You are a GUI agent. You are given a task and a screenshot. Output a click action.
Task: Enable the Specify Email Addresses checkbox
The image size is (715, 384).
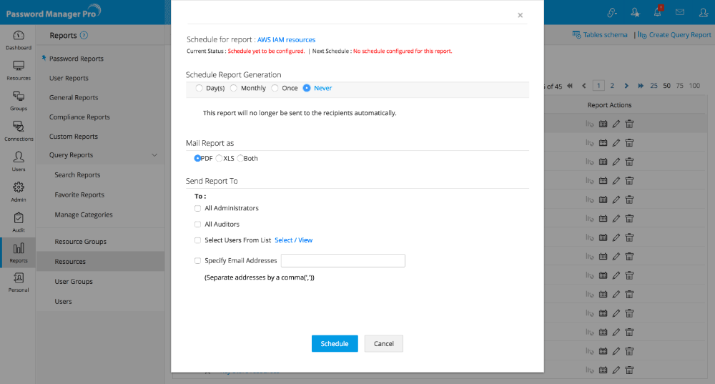(x=198, y=261)
